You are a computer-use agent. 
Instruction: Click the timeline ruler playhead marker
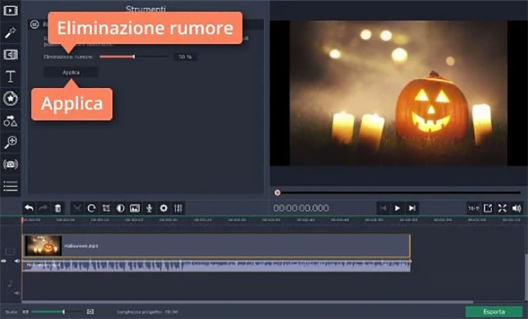pyautogui.click(x=23, y=220)
